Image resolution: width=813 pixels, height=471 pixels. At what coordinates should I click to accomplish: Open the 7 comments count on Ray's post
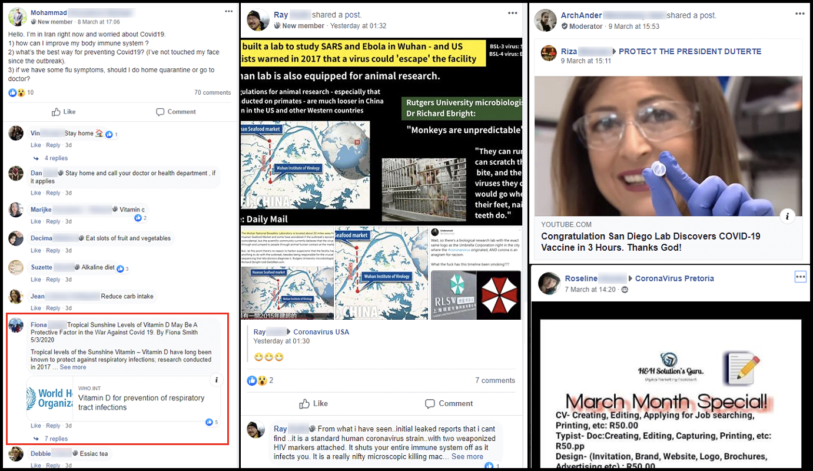click(495, 380)
